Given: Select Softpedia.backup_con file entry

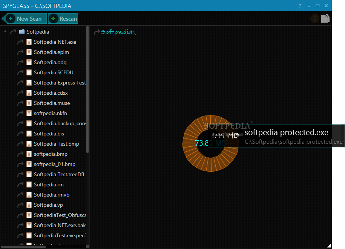Looking at the screenshot, I should point(60,123).
